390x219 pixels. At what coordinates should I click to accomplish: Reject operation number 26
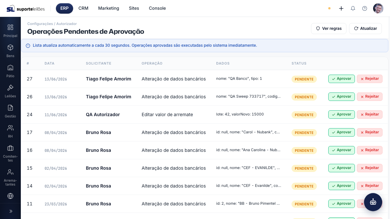[x=370, y=97]
